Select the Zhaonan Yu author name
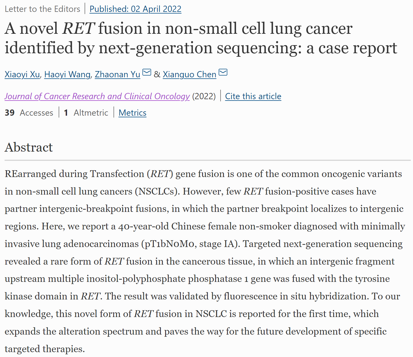This screenshot has height=357, width=413. (117, 74)
